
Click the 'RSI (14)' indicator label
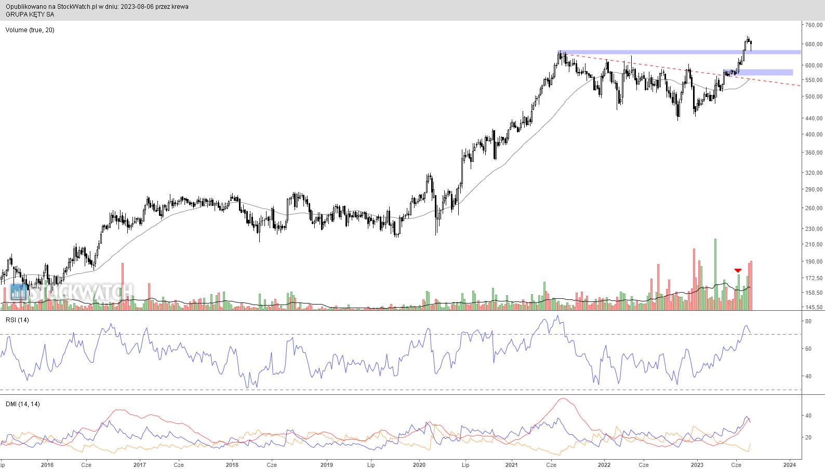pos(17,320)
